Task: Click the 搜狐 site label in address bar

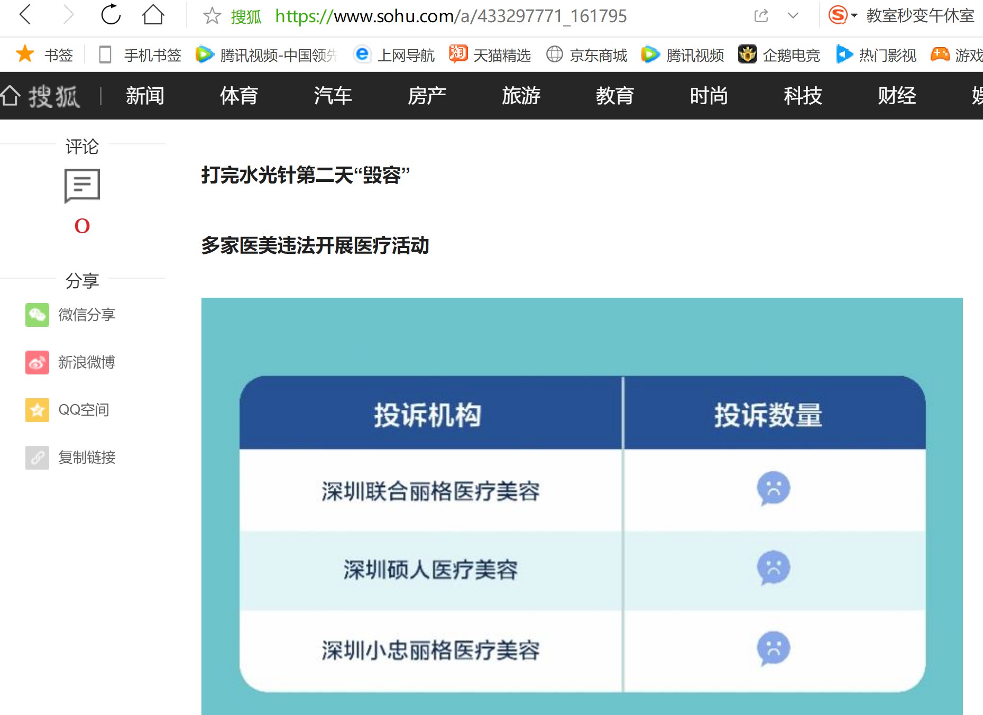Action: click(x=246, y=17)
